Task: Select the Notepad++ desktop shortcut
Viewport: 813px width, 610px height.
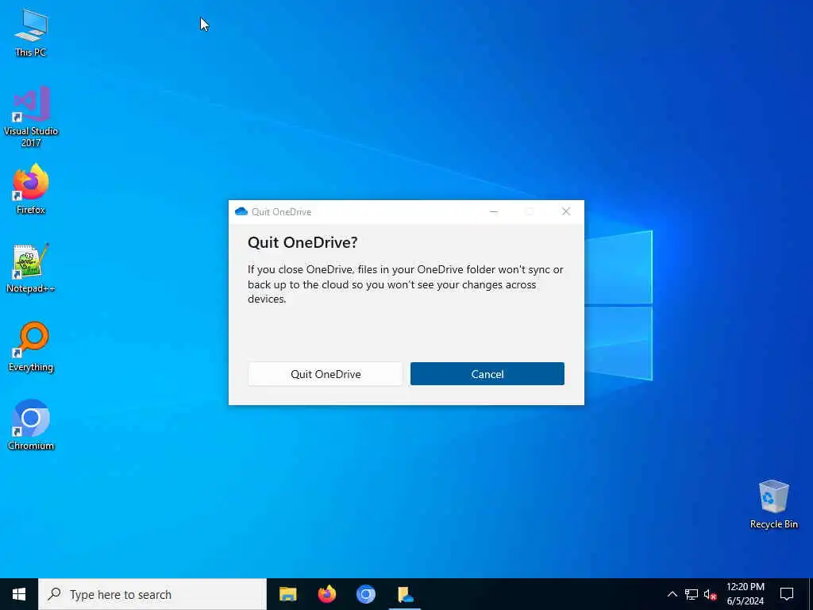Action: click(x=31, y=268)
